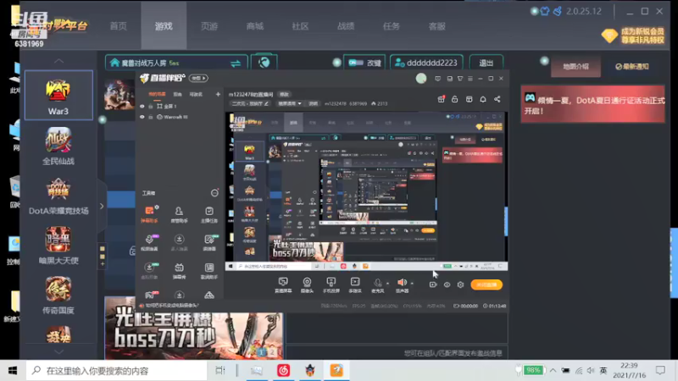Expand the microphone options arrow
Image resolution: width=678 pixels, height=381 pixels.
tap(387, 284)
